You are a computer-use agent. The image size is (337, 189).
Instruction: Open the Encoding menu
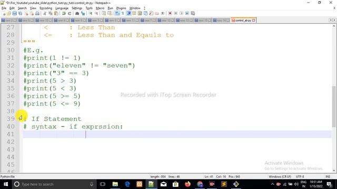pos(46,8)
